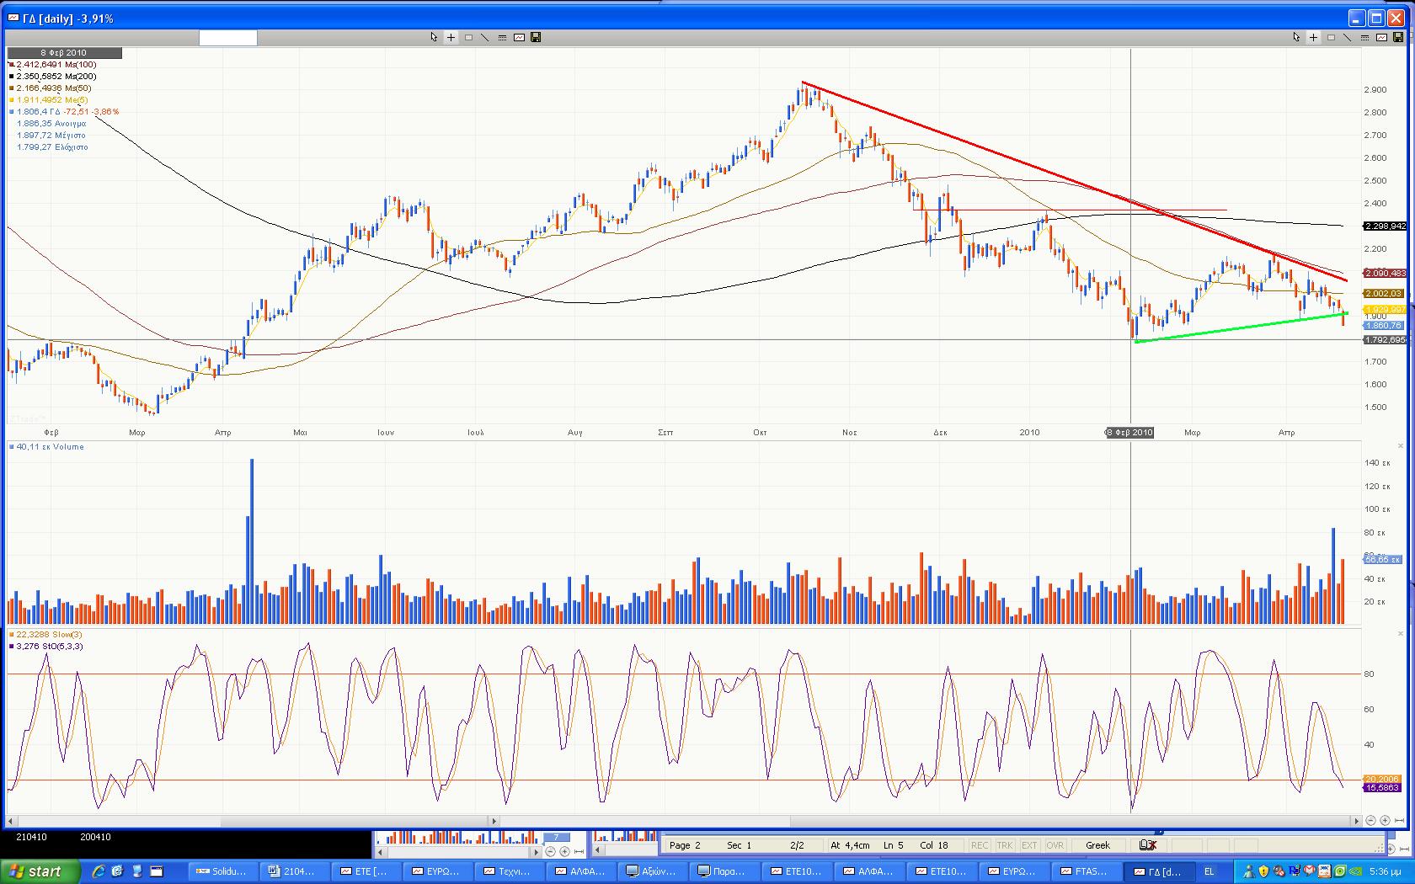
Task: Click the save floppy disk icon in the right toolbar
Action: (x=1398, y=37)
